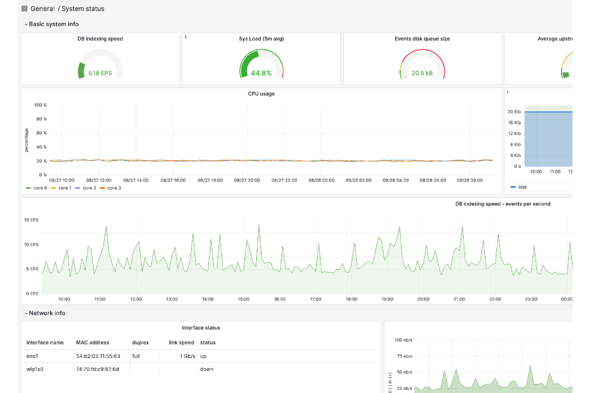
Task: Hide the core 2 series via its legend entry
Action: click(x=90, y=188)
